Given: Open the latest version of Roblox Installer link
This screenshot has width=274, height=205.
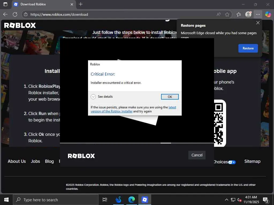Looking at the screenshot, I should click(133, 109).
